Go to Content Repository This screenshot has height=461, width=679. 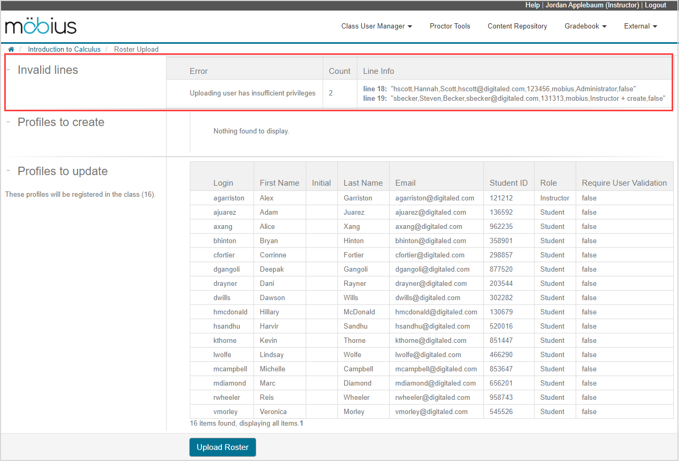coord(517,26)
